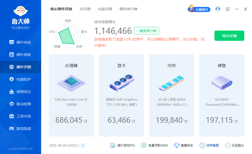Viewport: 252px width, 154px height.
Task: Click the 综合性能得分 value 1,146,466
Action: [113, 31]
